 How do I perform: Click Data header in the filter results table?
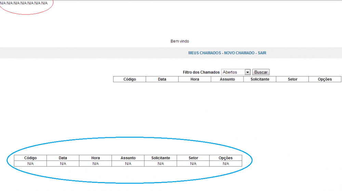162,79
